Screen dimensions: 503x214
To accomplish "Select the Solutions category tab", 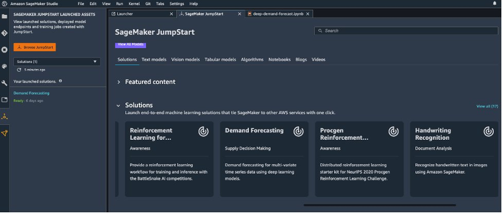I will pyautogui.click(x=127, y=59).
